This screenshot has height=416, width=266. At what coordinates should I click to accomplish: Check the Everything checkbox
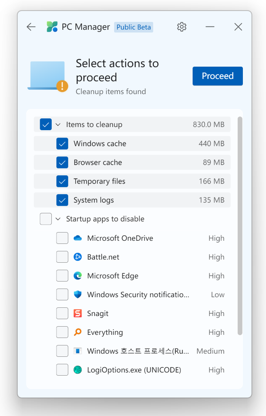coord(62,332)
